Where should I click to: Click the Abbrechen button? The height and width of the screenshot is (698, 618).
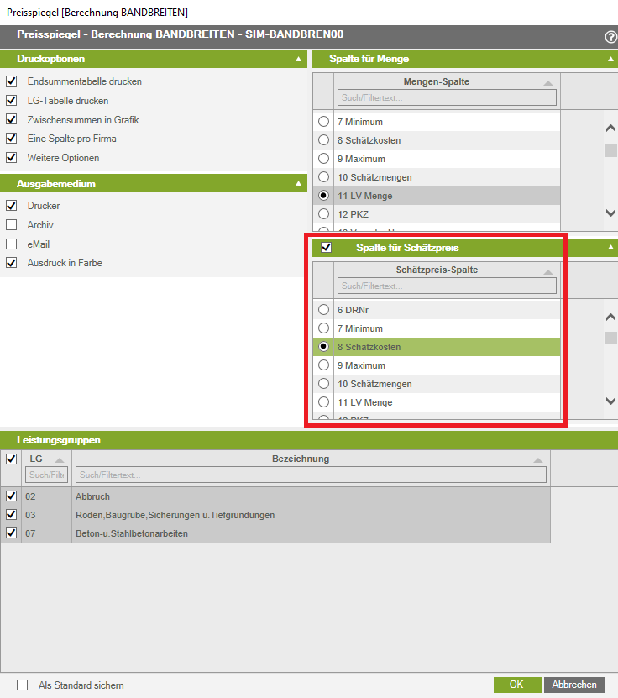pos(574,685)
